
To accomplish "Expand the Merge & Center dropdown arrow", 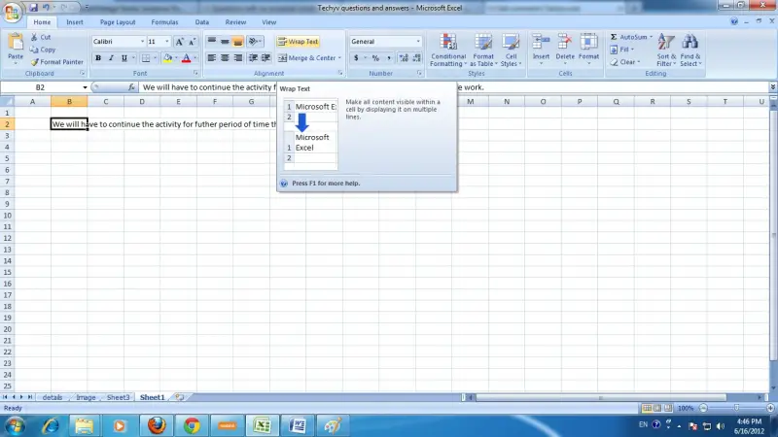I will pyautogui.click(x=339, y=58).
